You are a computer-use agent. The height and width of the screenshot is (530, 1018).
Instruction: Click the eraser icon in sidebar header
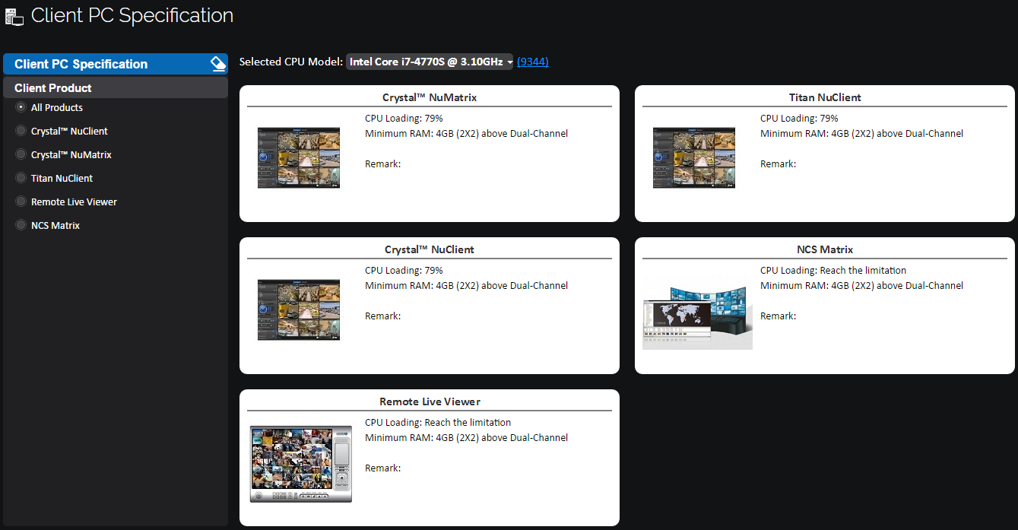218,64
